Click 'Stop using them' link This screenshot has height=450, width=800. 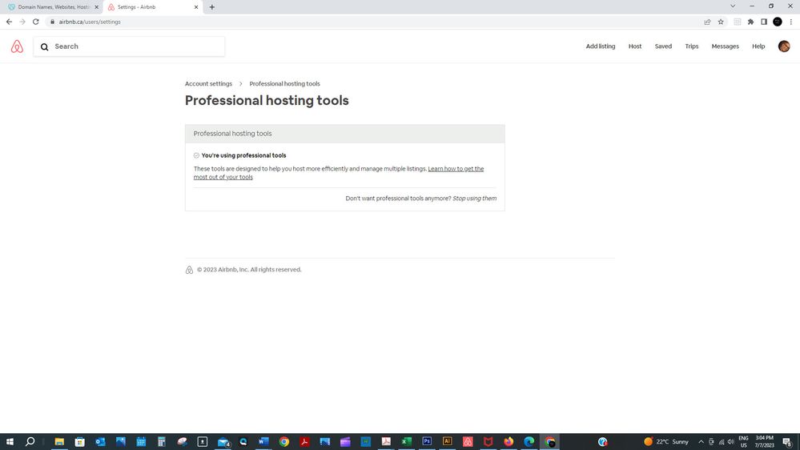point(474,199)
